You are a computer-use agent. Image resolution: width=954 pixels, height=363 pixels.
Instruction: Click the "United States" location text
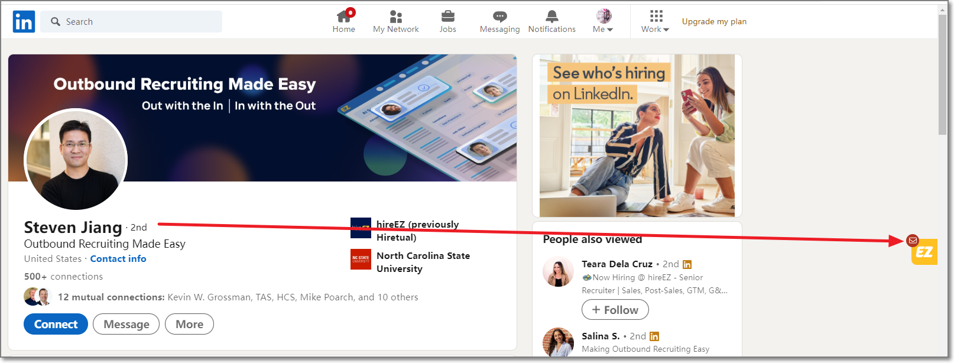pyautogui.click(x=53, y=259)
